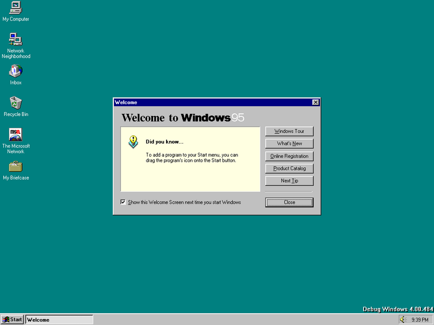Show the Next Tip
434x325 pixels.
click(289, 180)
